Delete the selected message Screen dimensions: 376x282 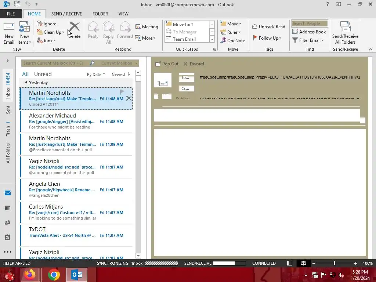(74, 30)
